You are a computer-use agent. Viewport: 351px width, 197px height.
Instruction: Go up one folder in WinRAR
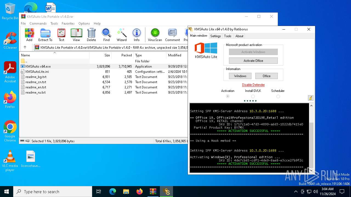coord(25,47)
